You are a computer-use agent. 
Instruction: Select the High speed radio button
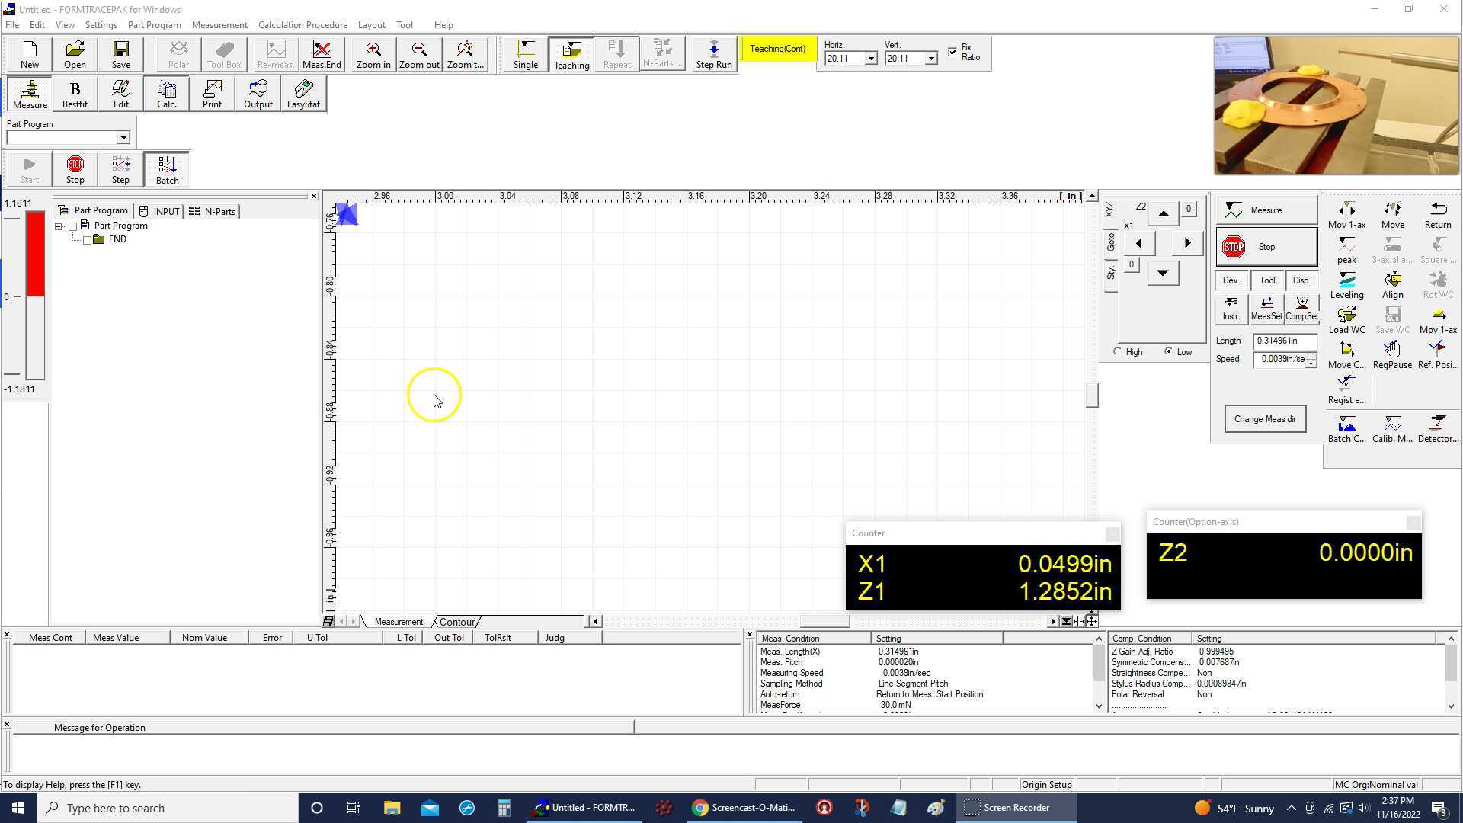1118,352
